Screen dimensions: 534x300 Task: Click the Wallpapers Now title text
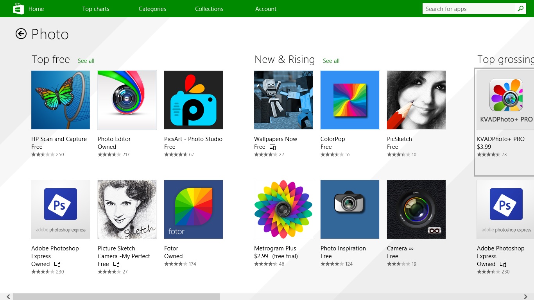(x=276, y=139)
